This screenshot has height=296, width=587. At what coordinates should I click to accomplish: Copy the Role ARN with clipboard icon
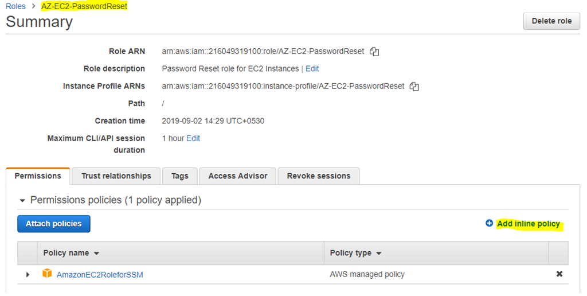pos(374,52)
